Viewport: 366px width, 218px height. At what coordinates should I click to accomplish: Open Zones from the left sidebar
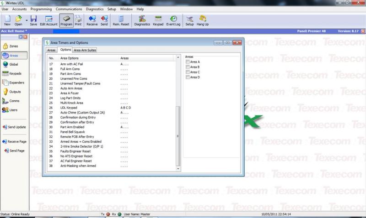(13, 46)
